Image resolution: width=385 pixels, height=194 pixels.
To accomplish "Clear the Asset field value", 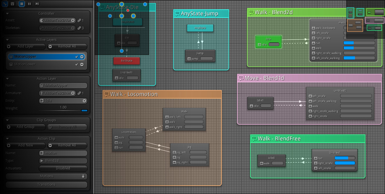I will click(73, 20).
